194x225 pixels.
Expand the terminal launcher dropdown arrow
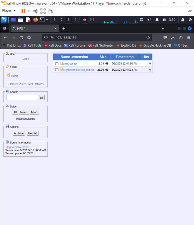47,20
